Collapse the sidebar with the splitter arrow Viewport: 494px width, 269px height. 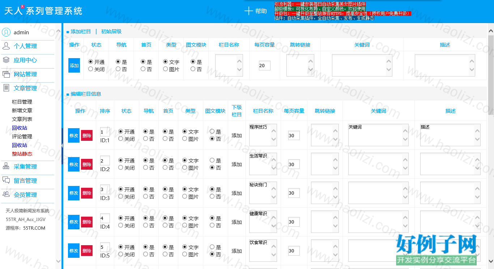[62, 145]
